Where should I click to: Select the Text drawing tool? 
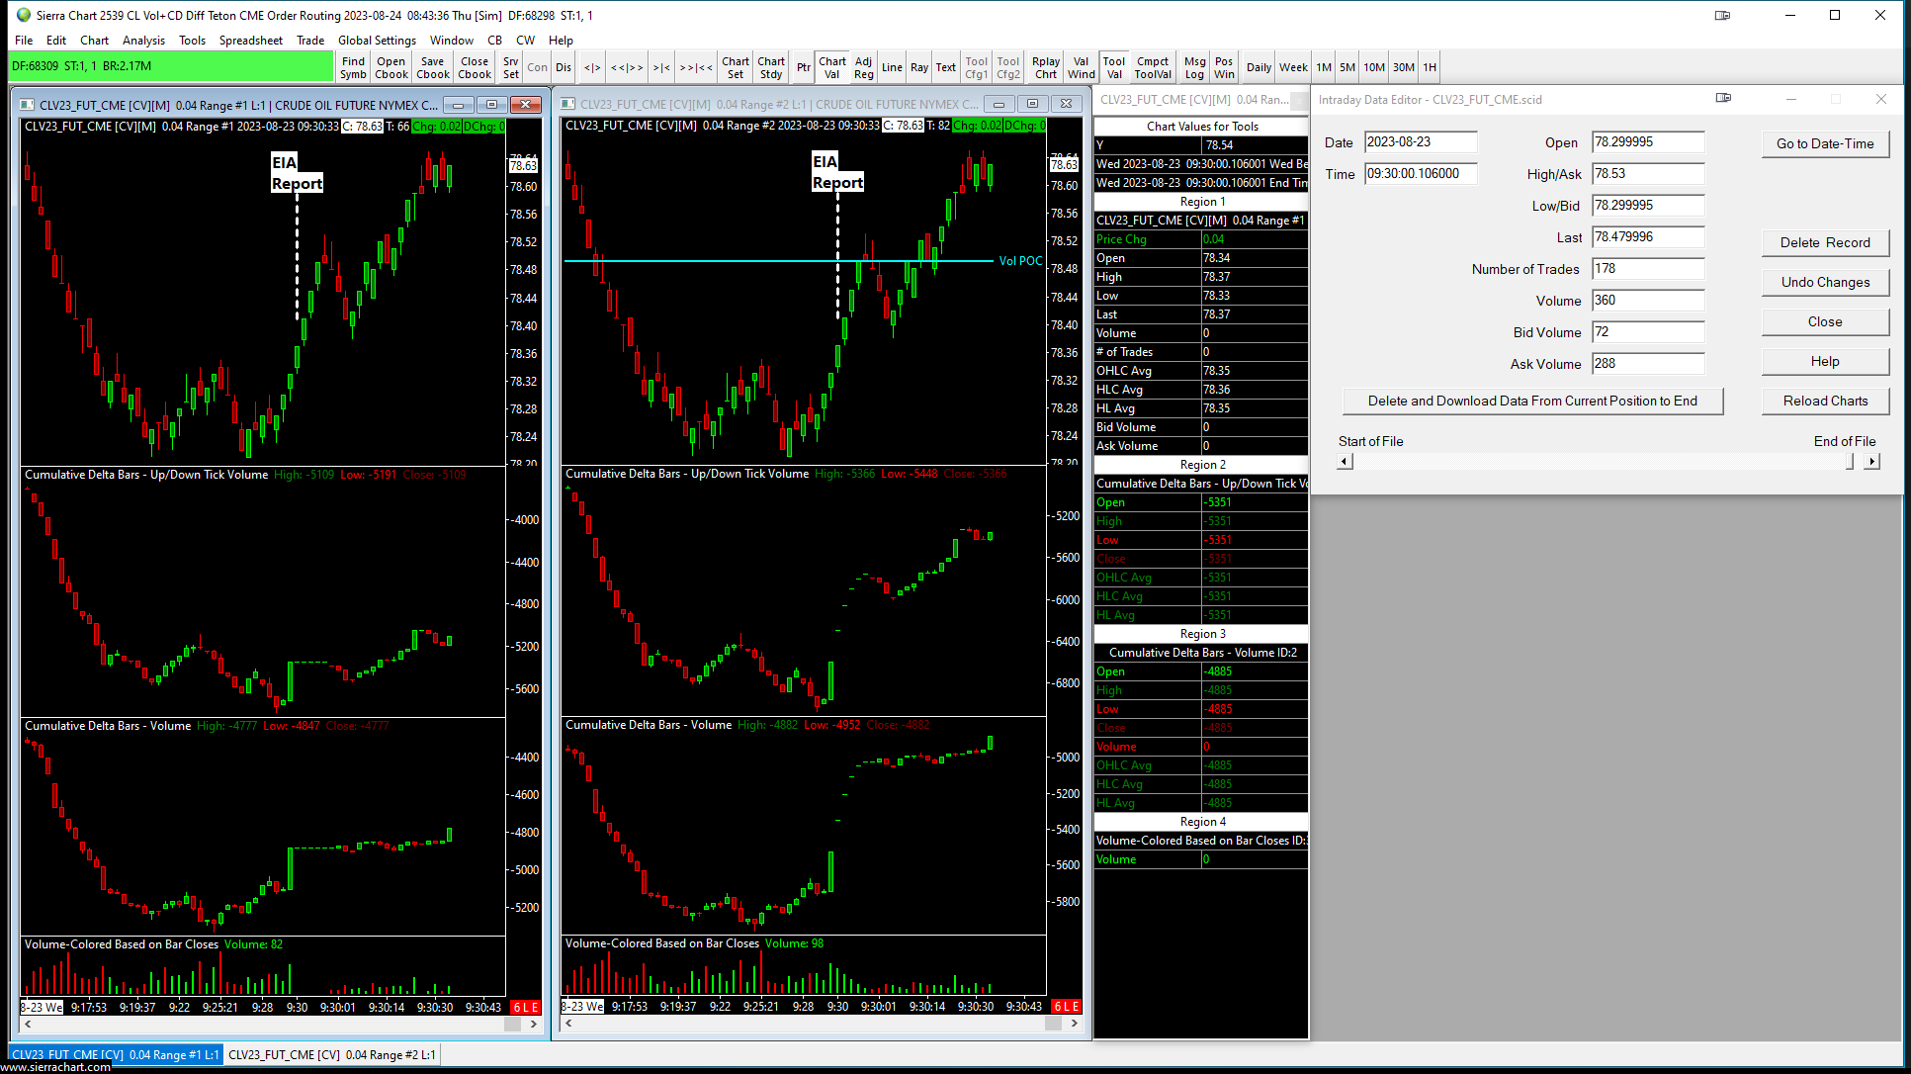tap(946, 67)
